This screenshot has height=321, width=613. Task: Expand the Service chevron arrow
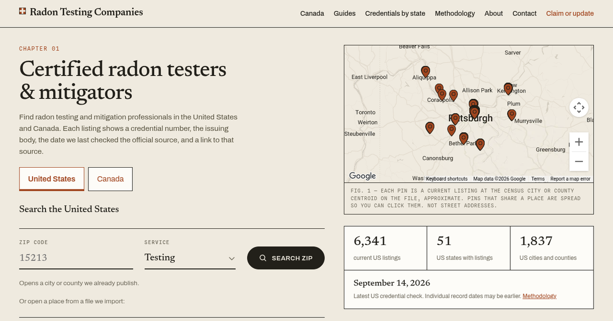point(231,258)
